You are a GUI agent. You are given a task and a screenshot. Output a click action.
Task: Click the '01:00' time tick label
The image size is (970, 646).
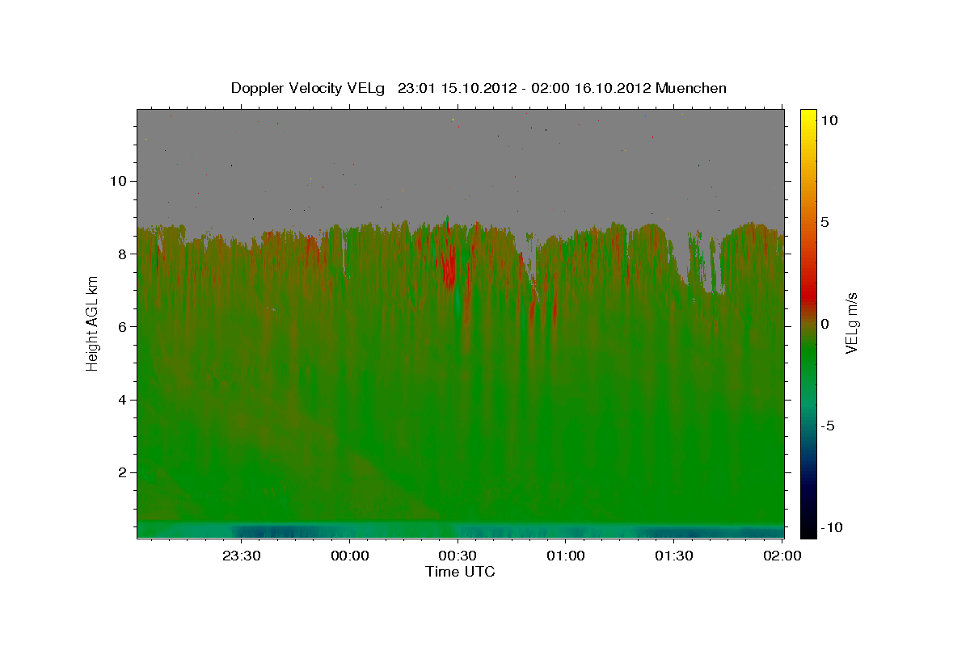click(x=566, y=556)
